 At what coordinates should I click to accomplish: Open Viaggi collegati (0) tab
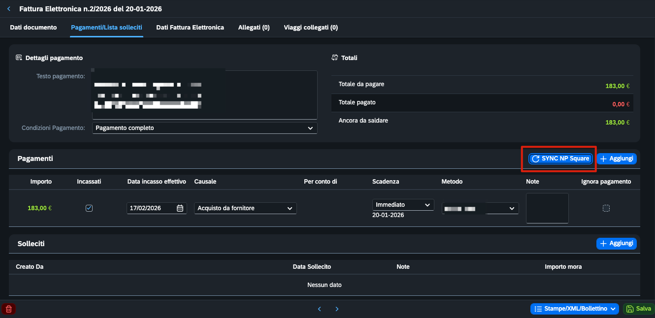(x=311, y=28)
